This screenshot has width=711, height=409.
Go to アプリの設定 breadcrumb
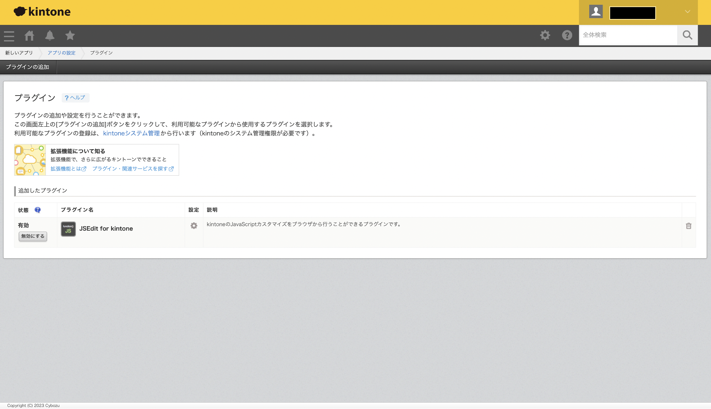coord(61,53)
